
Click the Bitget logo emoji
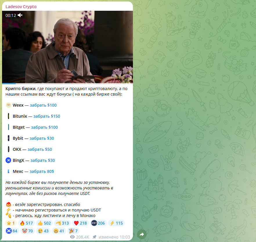tap(8, 127)
